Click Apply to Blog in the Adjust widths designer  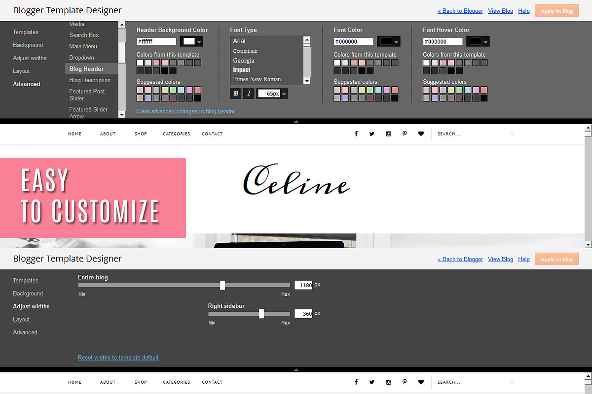click(x=556, y=259)
